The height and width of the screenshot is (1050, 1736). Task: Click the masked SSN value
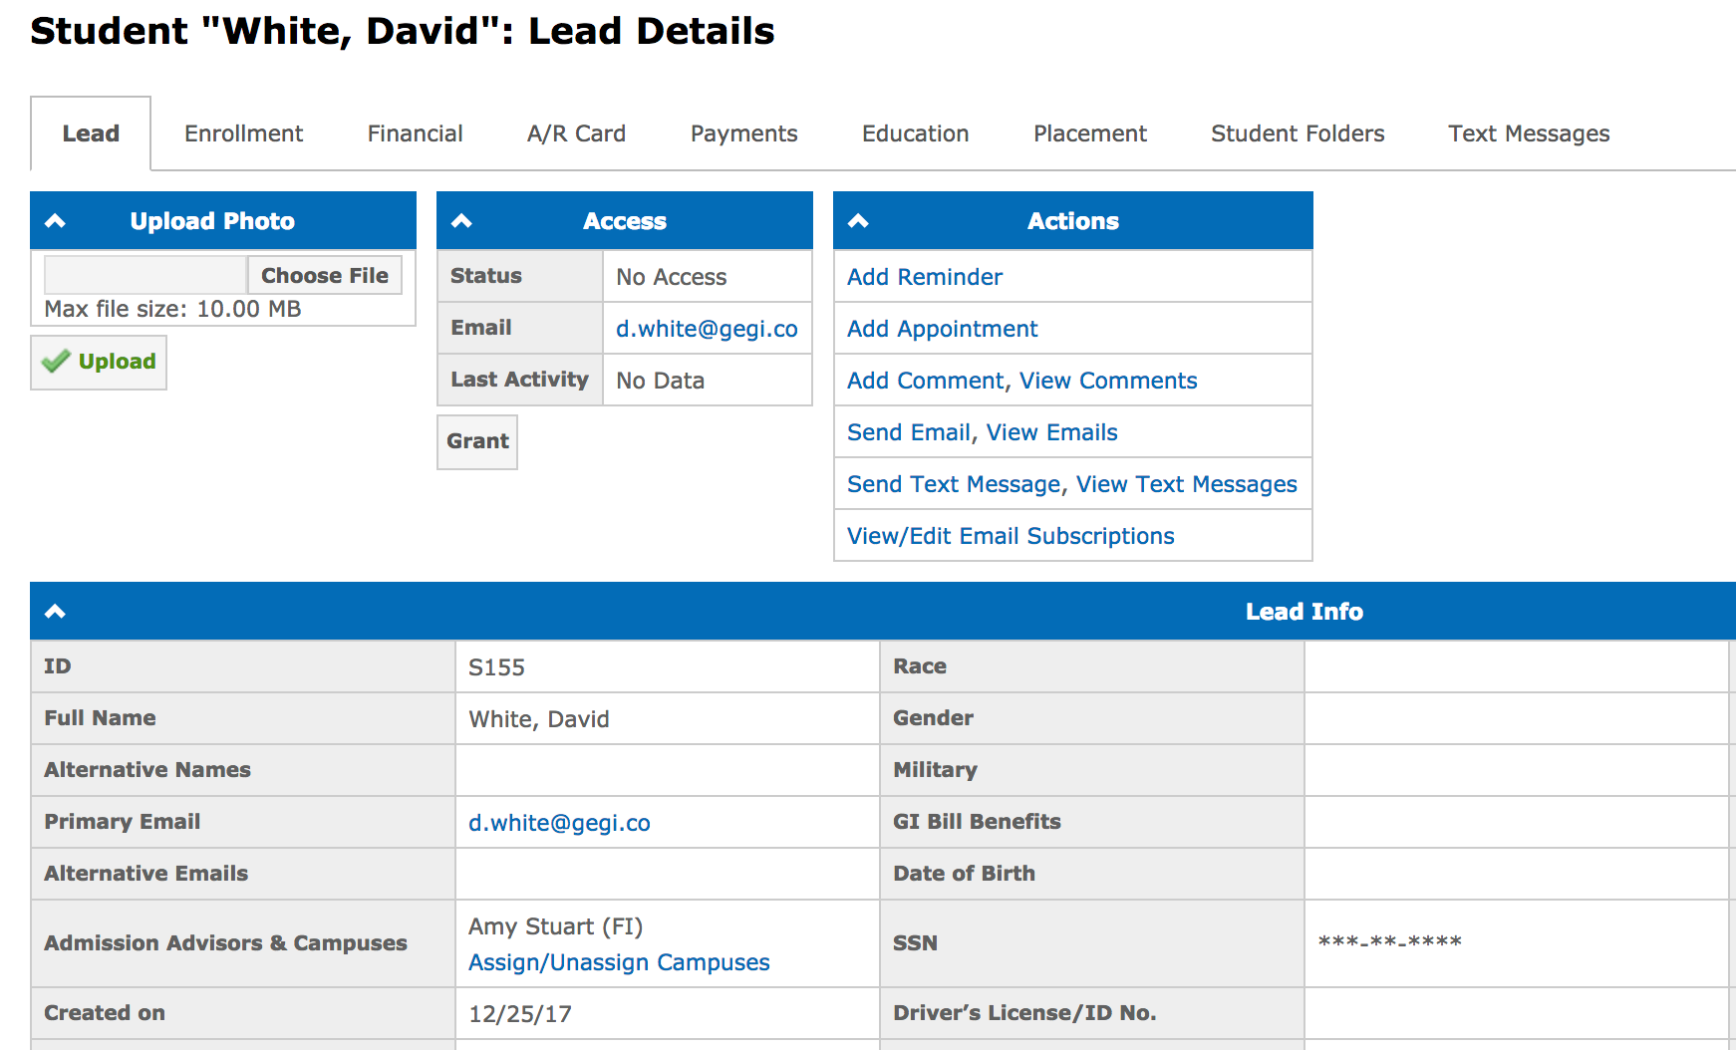[x=1389, y=942]
